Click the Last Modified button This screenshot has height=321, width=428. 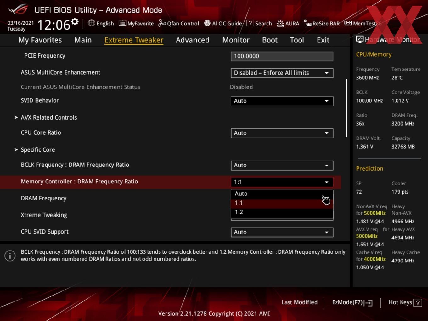tap(300, 302)
